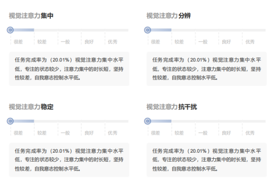Click 一般 label in 分辨 scale

click(x=203, y=42)
